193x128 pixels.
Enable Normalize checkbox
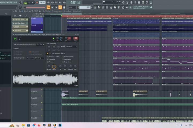click(48, 59)
